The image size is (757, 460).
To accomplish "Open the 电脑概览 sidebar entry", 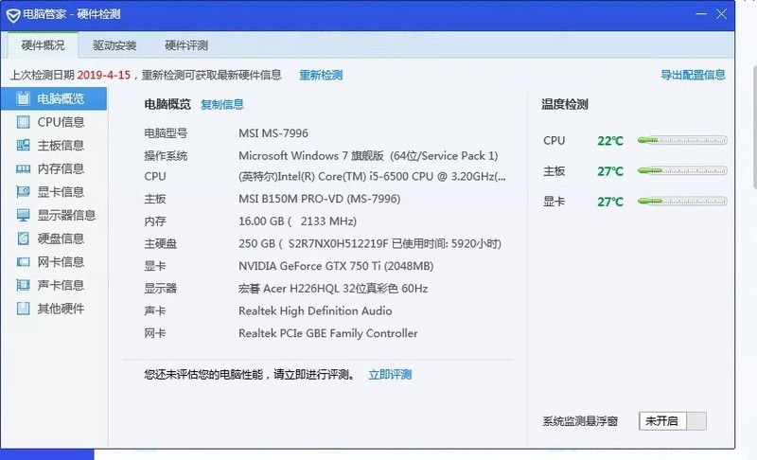I will tap(54, 98).
